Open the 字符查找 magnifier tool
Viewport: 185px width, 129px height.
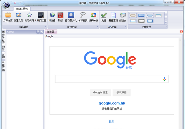pos(83,17)
